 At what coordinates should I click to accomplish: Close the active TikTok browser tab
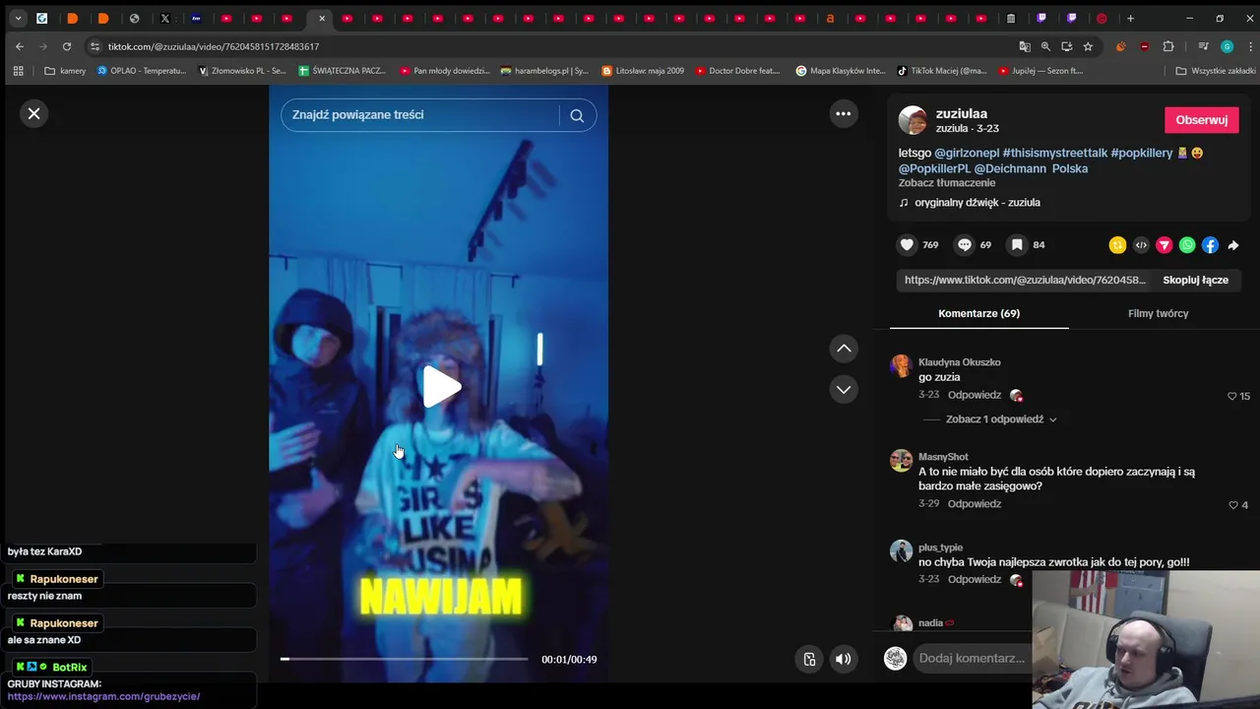[x=321, y=18]
